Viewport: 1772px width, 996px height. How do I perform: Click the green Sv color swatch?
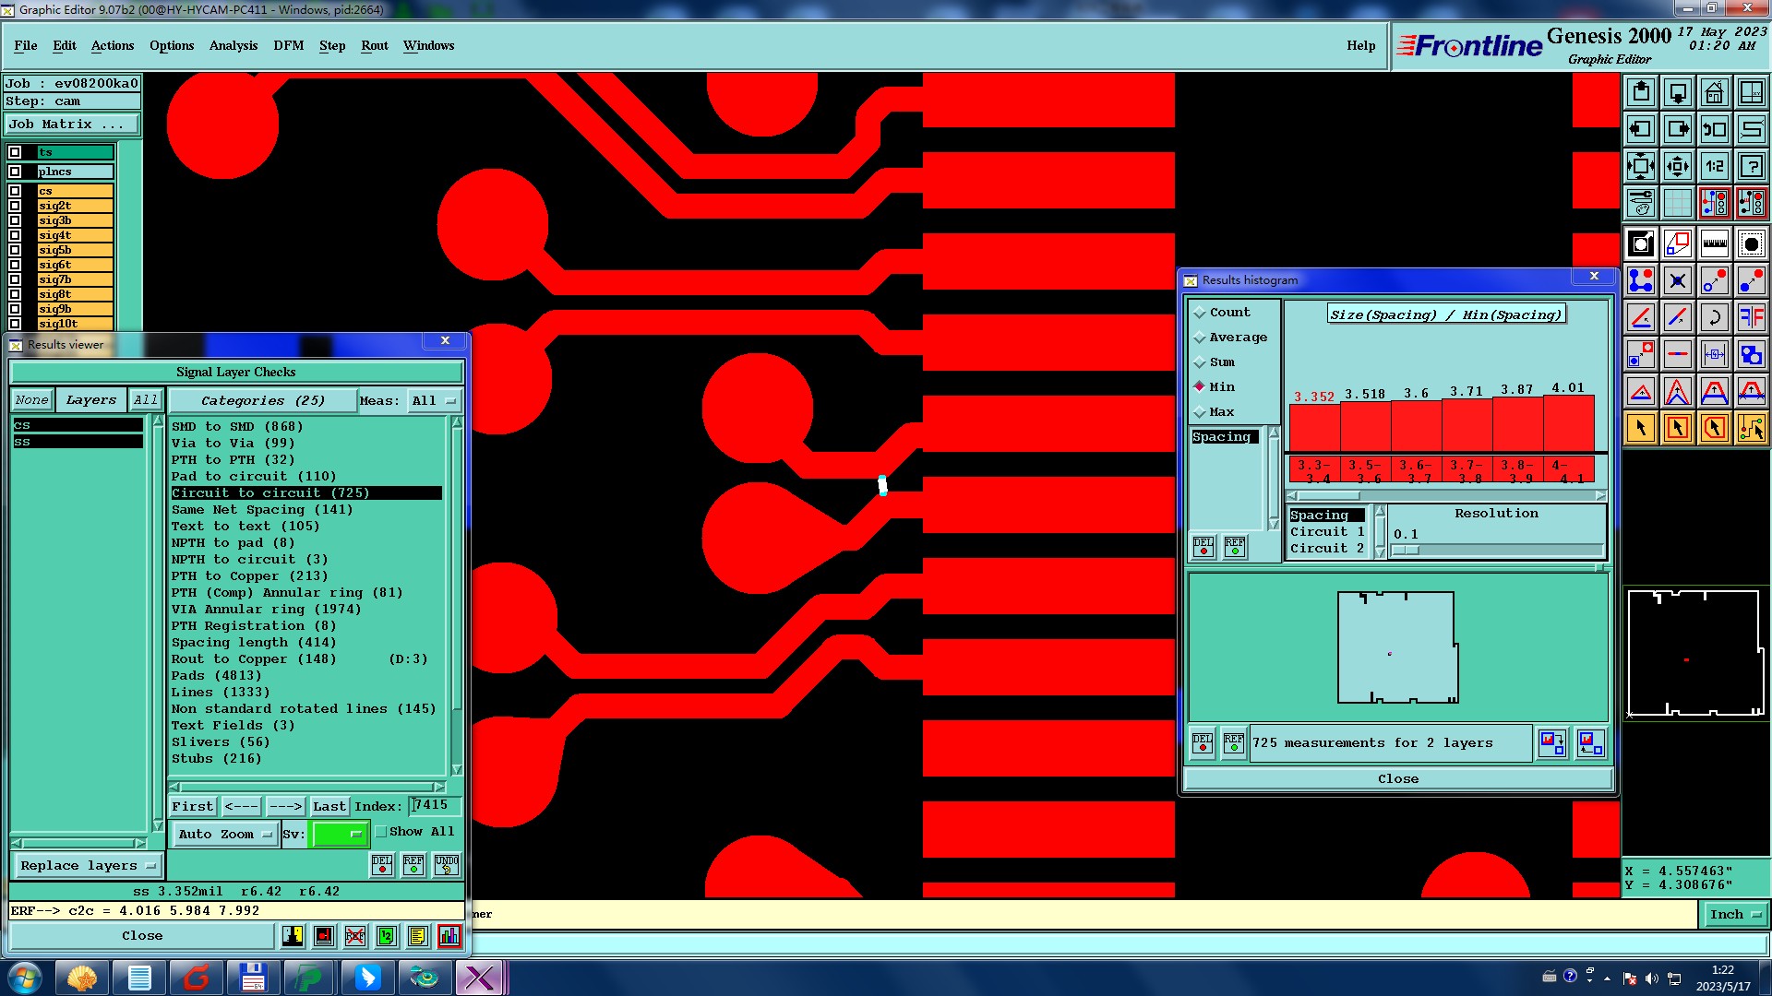[x=339, y=835]
